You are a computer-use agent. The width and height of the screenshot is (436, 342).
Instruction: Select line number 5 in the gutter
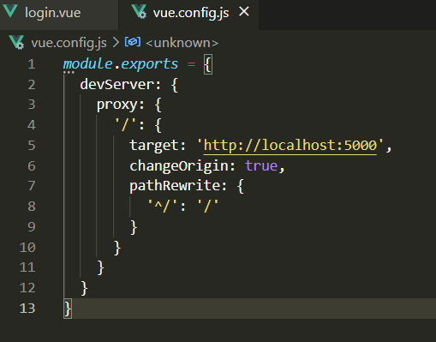click(32, 146)
